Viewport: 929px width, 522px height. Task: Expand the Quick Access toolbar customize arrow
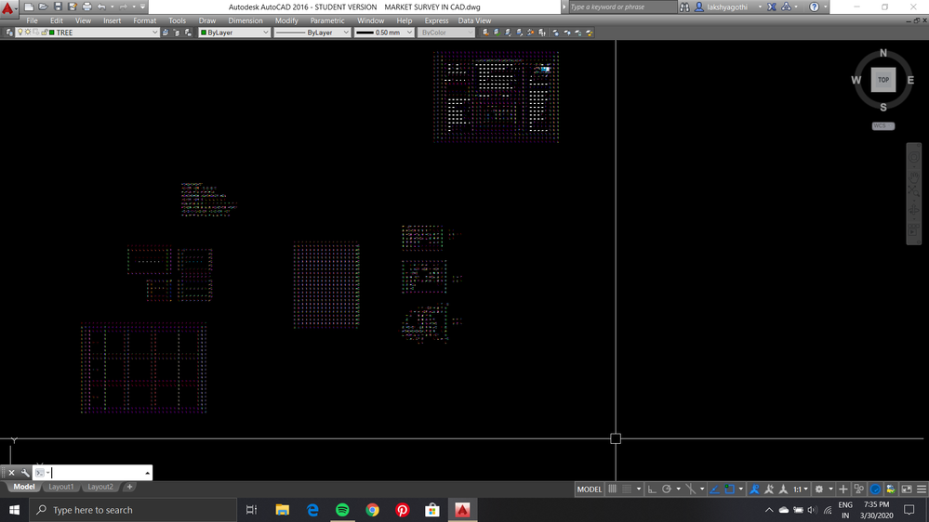click(143, 7)
